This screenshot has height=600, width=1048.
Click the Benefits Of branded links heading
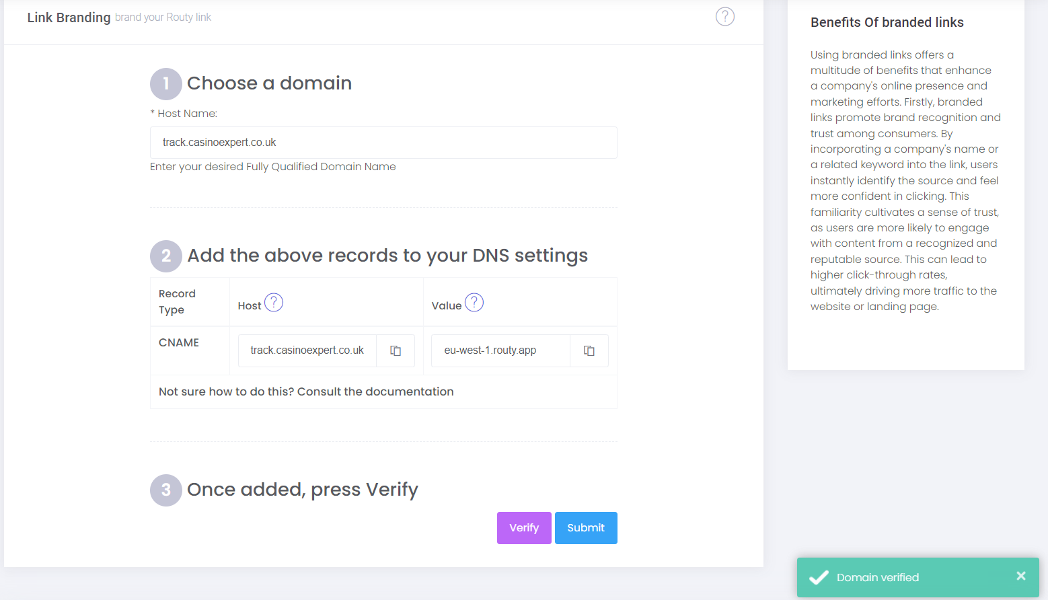[887, 22]
